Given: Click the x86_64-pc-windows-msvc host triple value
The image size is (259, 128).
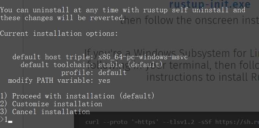Looking at the screenshot, I should tap(143, 57).
